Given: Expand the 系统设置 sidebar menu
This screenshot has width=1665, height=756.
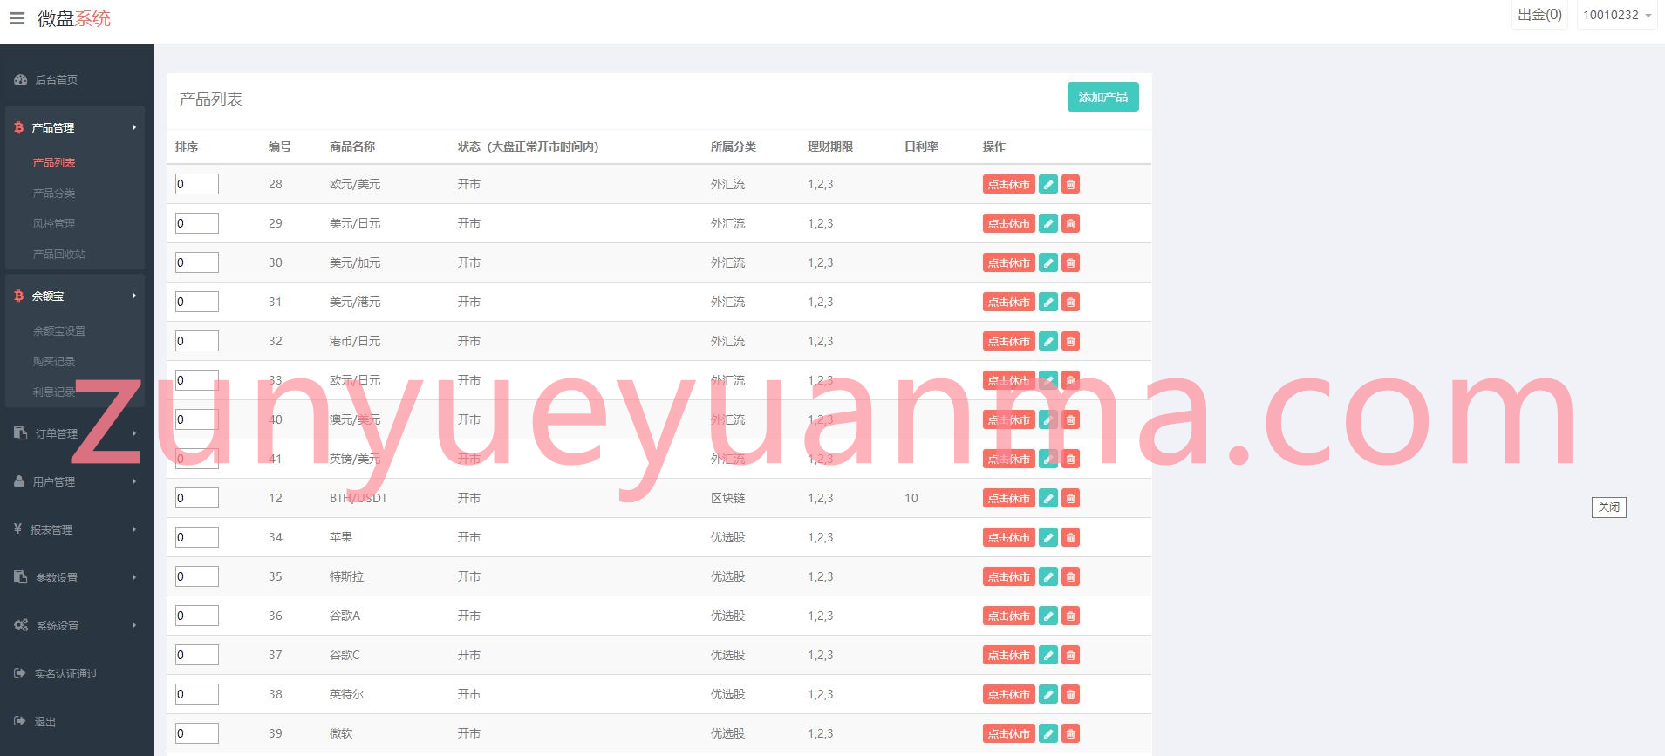Looking at the screenshot, I should (75, 625).
